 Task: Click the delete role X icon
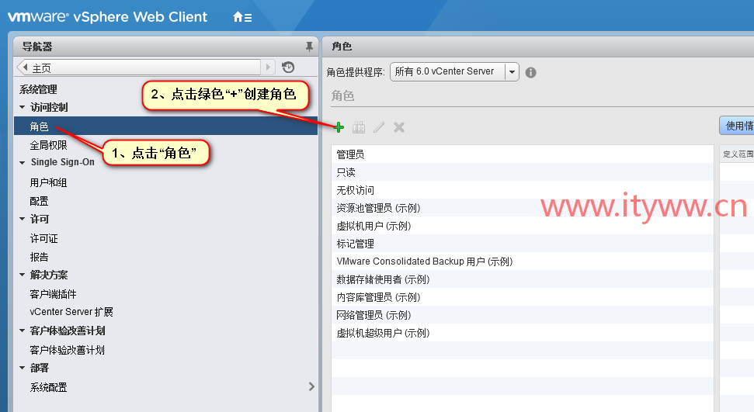coord(399,127)
